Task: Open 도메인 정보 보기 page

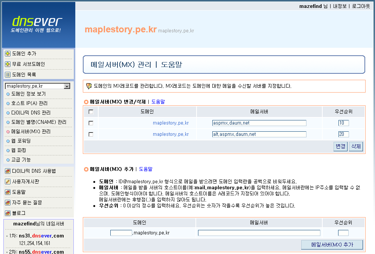Action: click(29, 94)
